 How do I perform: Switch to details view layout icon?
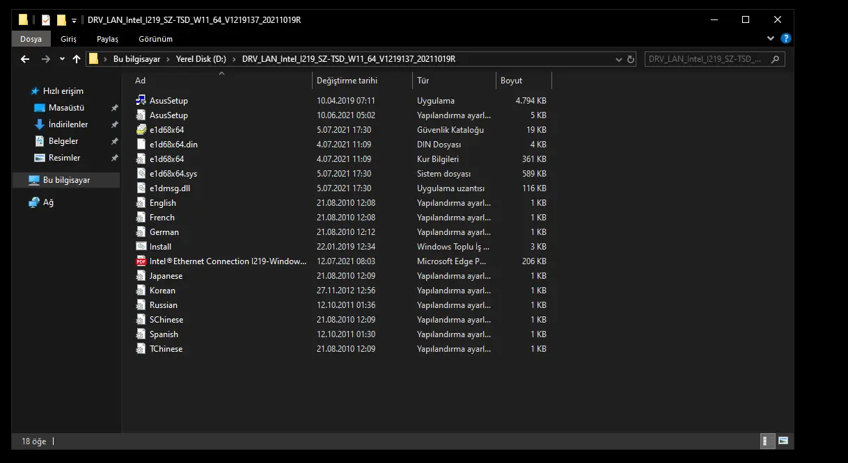[x=767, y=441]
